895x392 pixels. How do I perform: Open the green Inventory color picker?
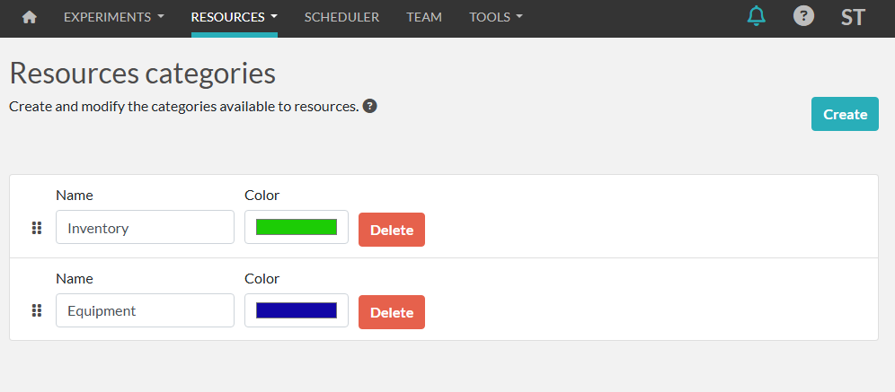click(x=297, y=227)
